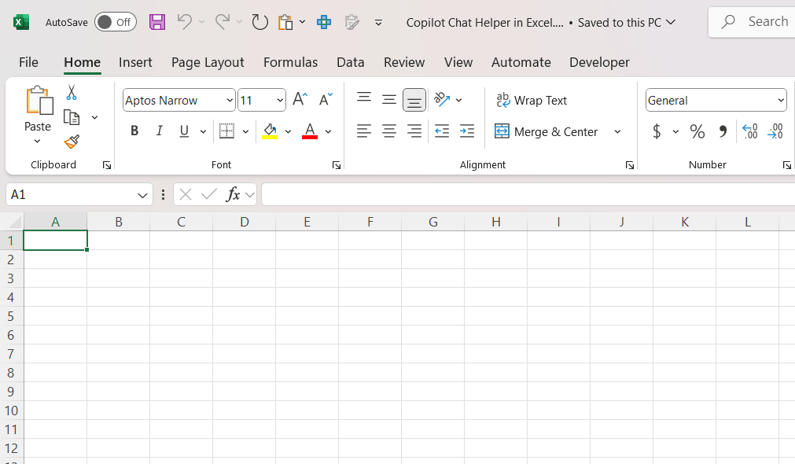Switch to the Formulas tab
The image size is (795, 464).
(290, 62)
